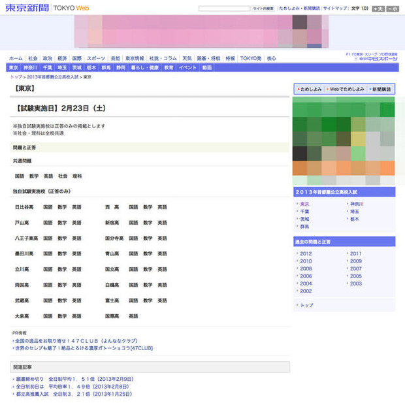Viewport: 405px width, 405px height.
Task: Open 立川高 国語 answers link
Action: [48, 269]
